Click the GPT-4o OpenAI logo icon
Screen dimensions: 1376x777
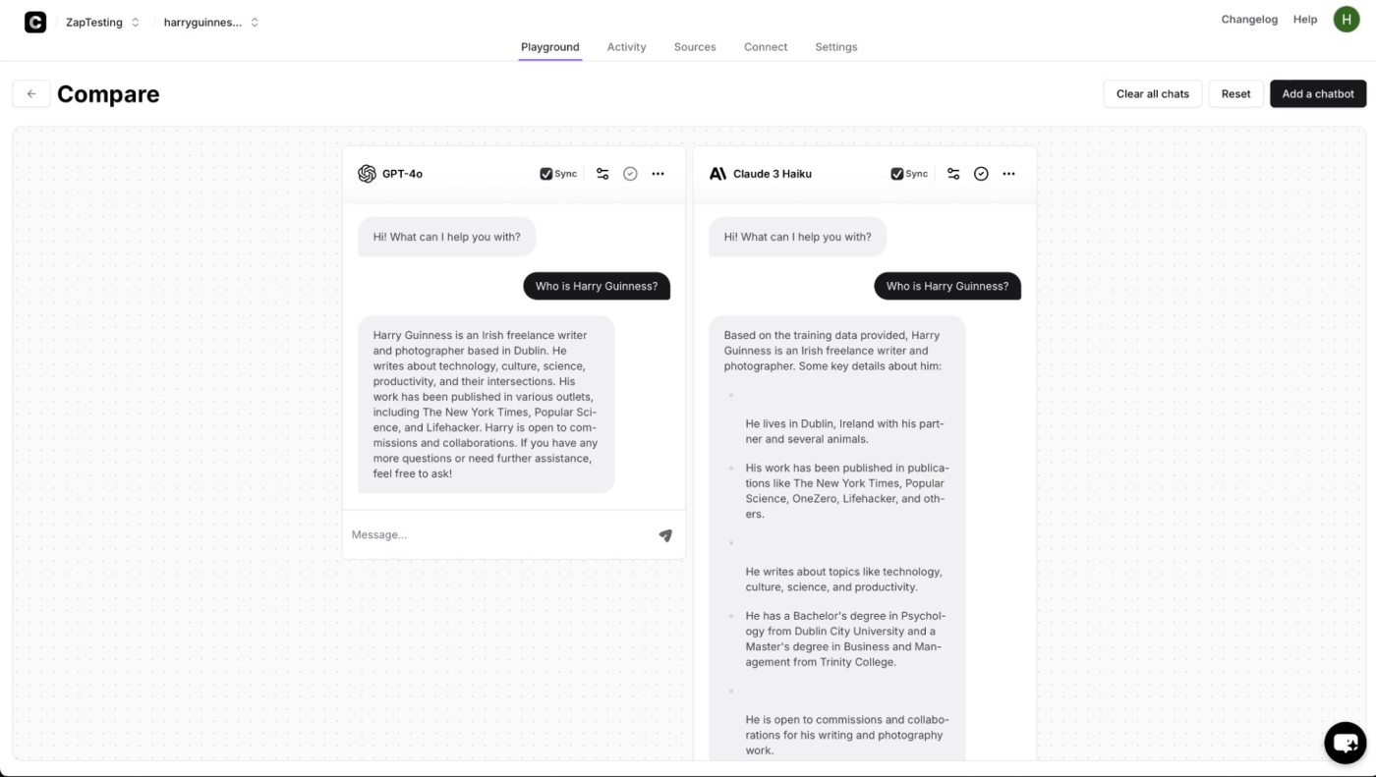[367, 174]
